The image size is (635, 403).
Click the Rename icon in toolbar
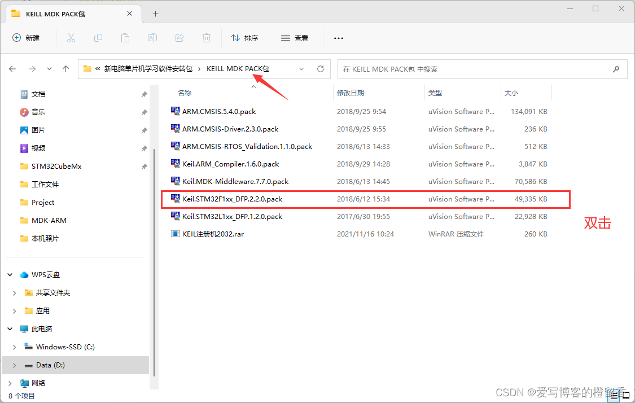[152, 38]
